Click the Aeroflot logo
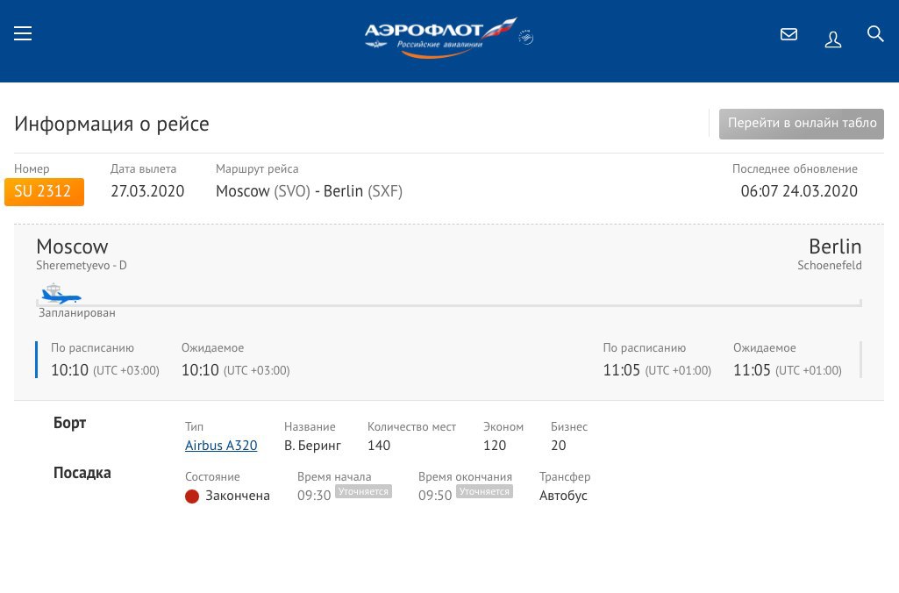This screenshot has height=593, width=899. 439,37
